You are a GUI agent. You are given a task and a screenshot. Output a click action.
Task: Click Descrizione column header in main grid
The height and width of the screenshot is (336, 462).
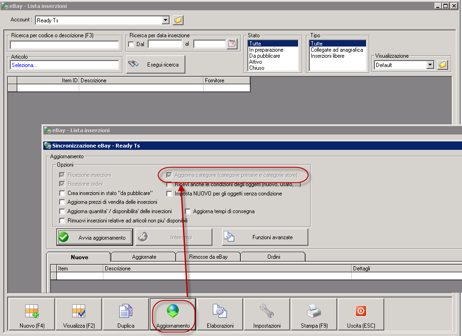141,81
